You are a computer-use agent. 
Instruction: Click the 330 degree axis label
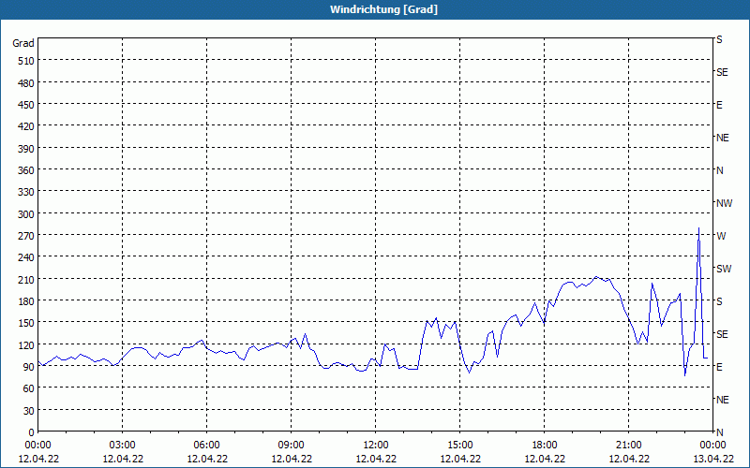point(26,192)
